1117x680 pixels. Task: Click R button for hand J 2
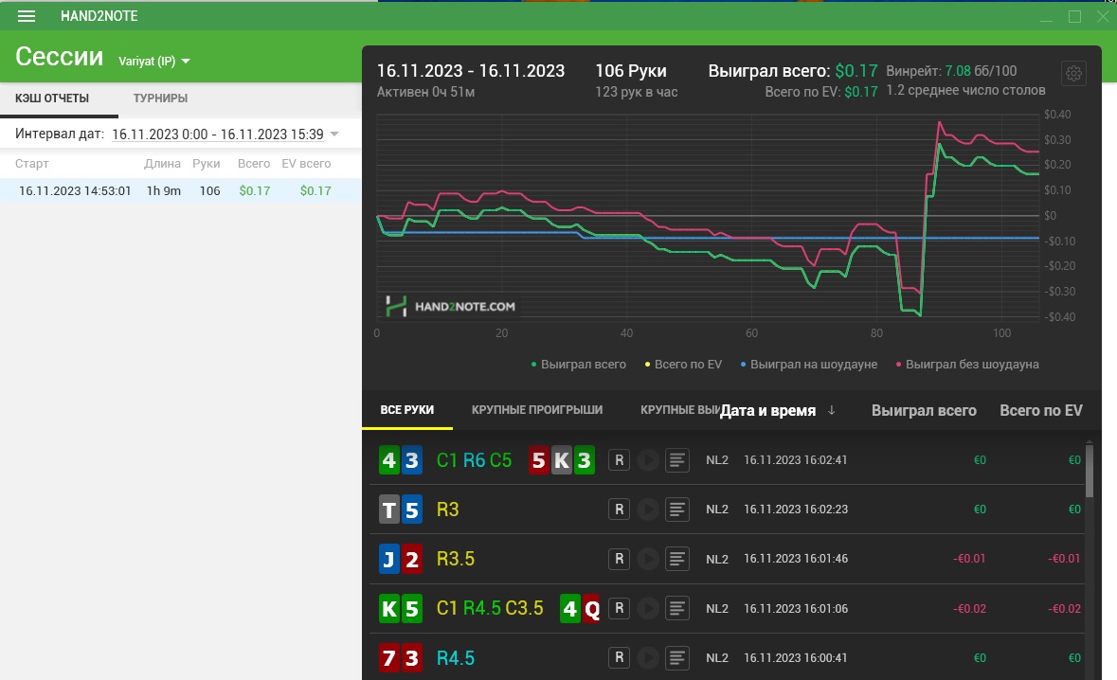click(x=619, y=559)
